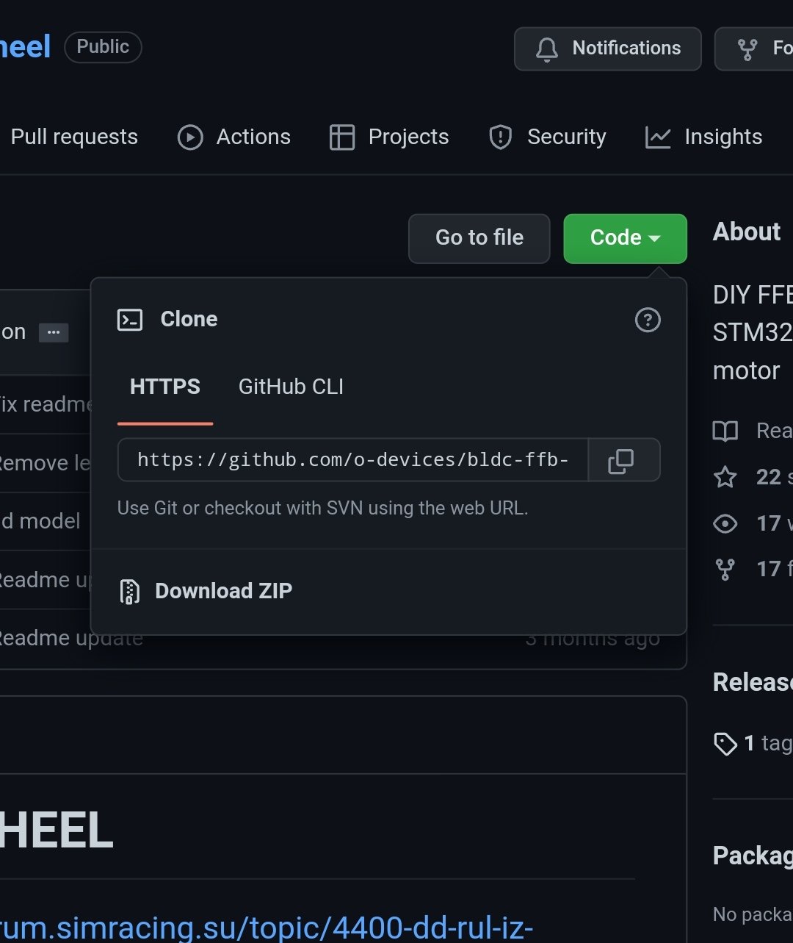
Task: Click the Readme book icon
Action: (725, 431)
